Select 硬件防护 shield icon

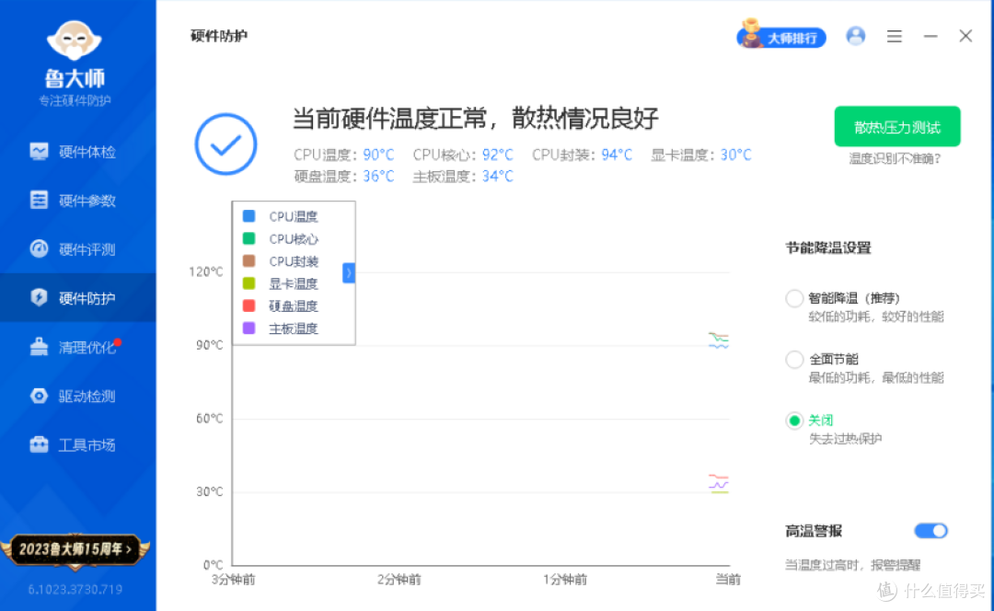(x=39, y=298)
